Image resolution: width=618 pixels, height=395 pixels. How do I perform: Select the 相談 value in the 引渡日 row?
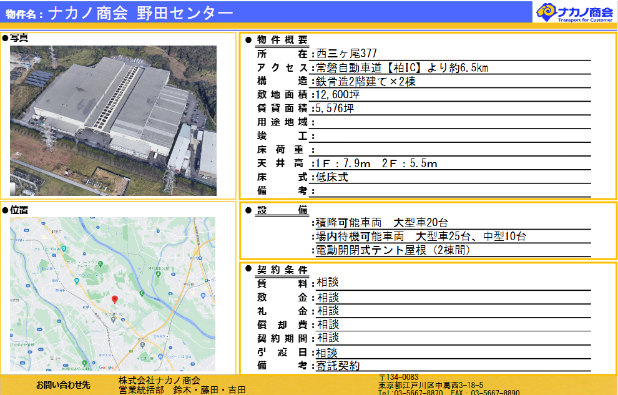click(326, 353)
